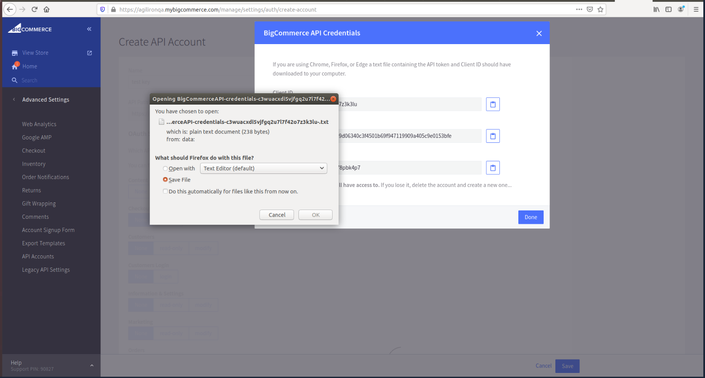Go back via Advanced Settings chevron
Screen dimensions: 705x378
14,100
